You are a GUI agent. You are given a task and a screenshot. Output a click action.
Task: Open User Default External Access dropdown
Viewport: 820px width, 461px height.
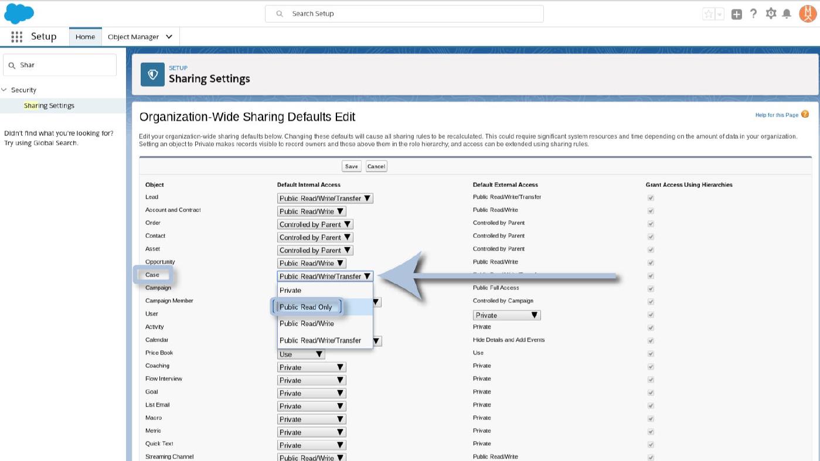click(506, 315)
